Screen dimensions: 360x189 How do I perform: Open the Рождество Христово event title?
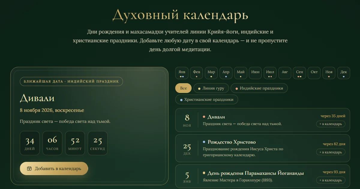coord(232,142)
